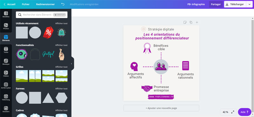This screenshot has width=254, height=117.
Task: Select the document lines icon on canvas
Action: coord(185,66)
